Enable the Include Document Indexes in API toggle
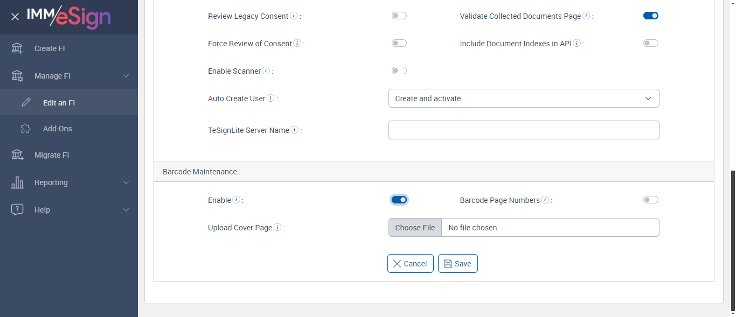Viewport: 736px width, 317px height. coord(650,44)
